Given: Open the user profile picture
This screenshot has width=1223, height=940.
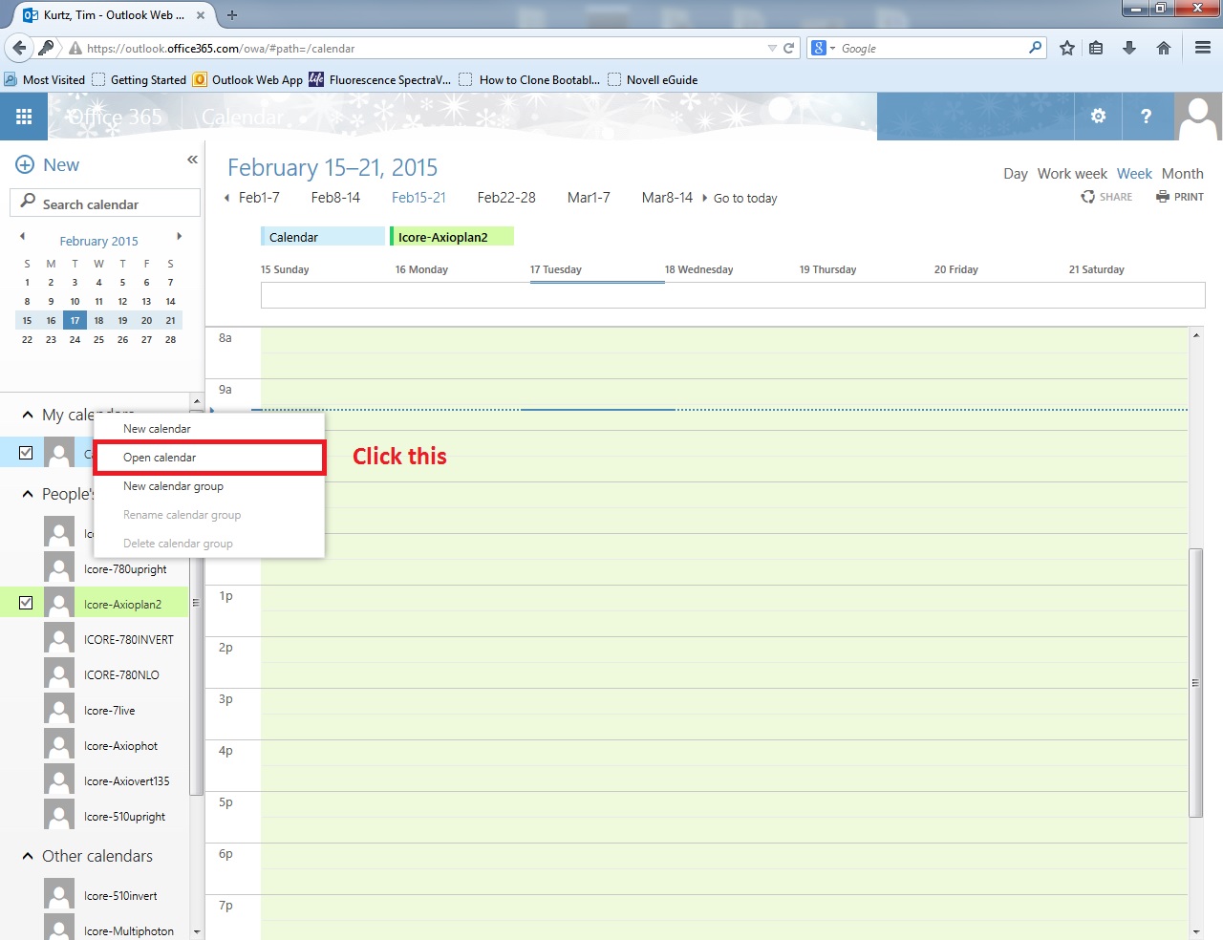Looking at the screenshot, I should [1197, 117].
